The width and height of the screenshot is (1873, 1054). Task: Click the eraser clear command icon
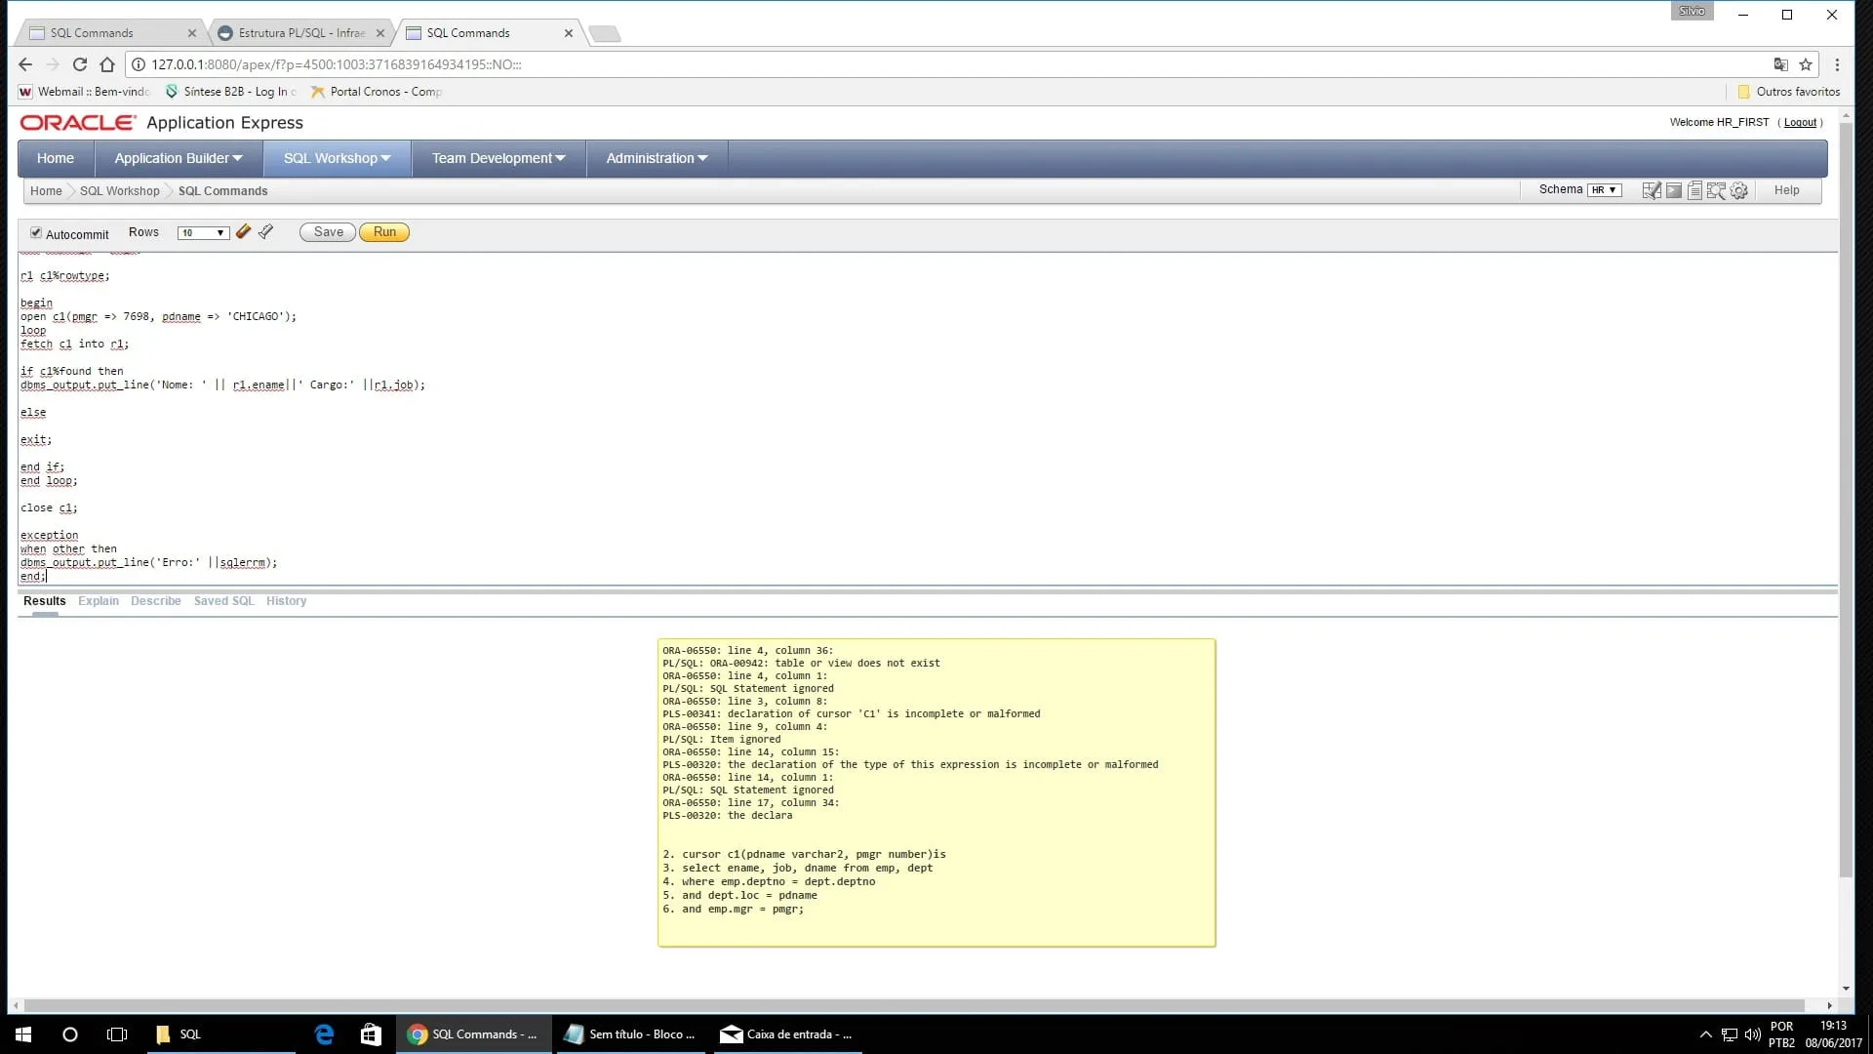click(x=243, y=232)
